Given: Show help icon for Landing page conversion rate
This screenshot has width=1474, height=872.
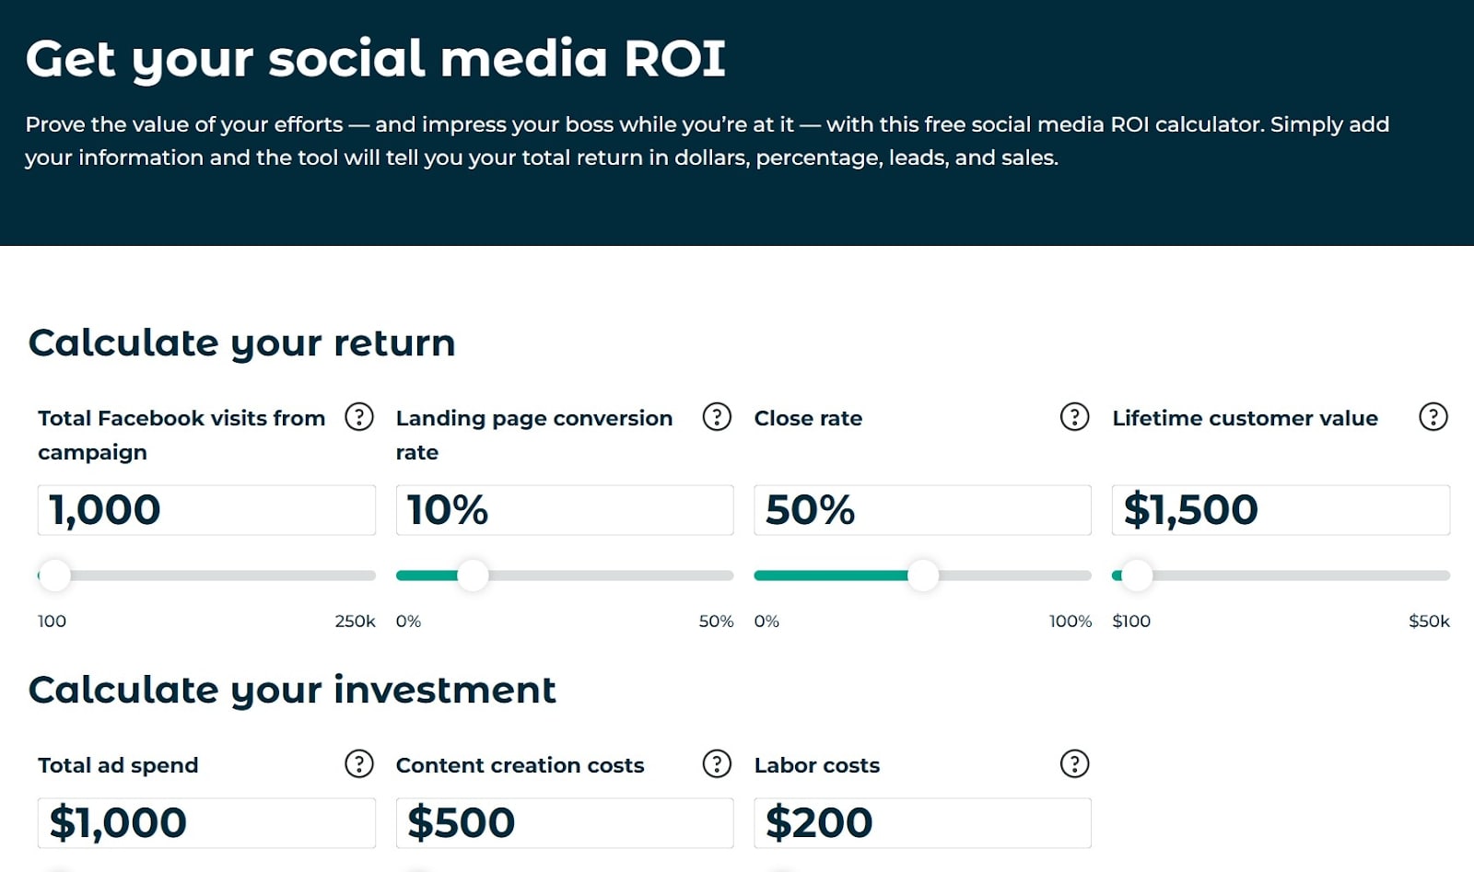Looking at the screenshot, I should 717,417.
